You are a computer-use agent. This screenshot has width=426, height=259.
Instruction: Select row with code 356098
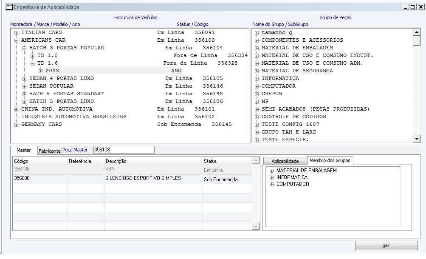[133, 179]
